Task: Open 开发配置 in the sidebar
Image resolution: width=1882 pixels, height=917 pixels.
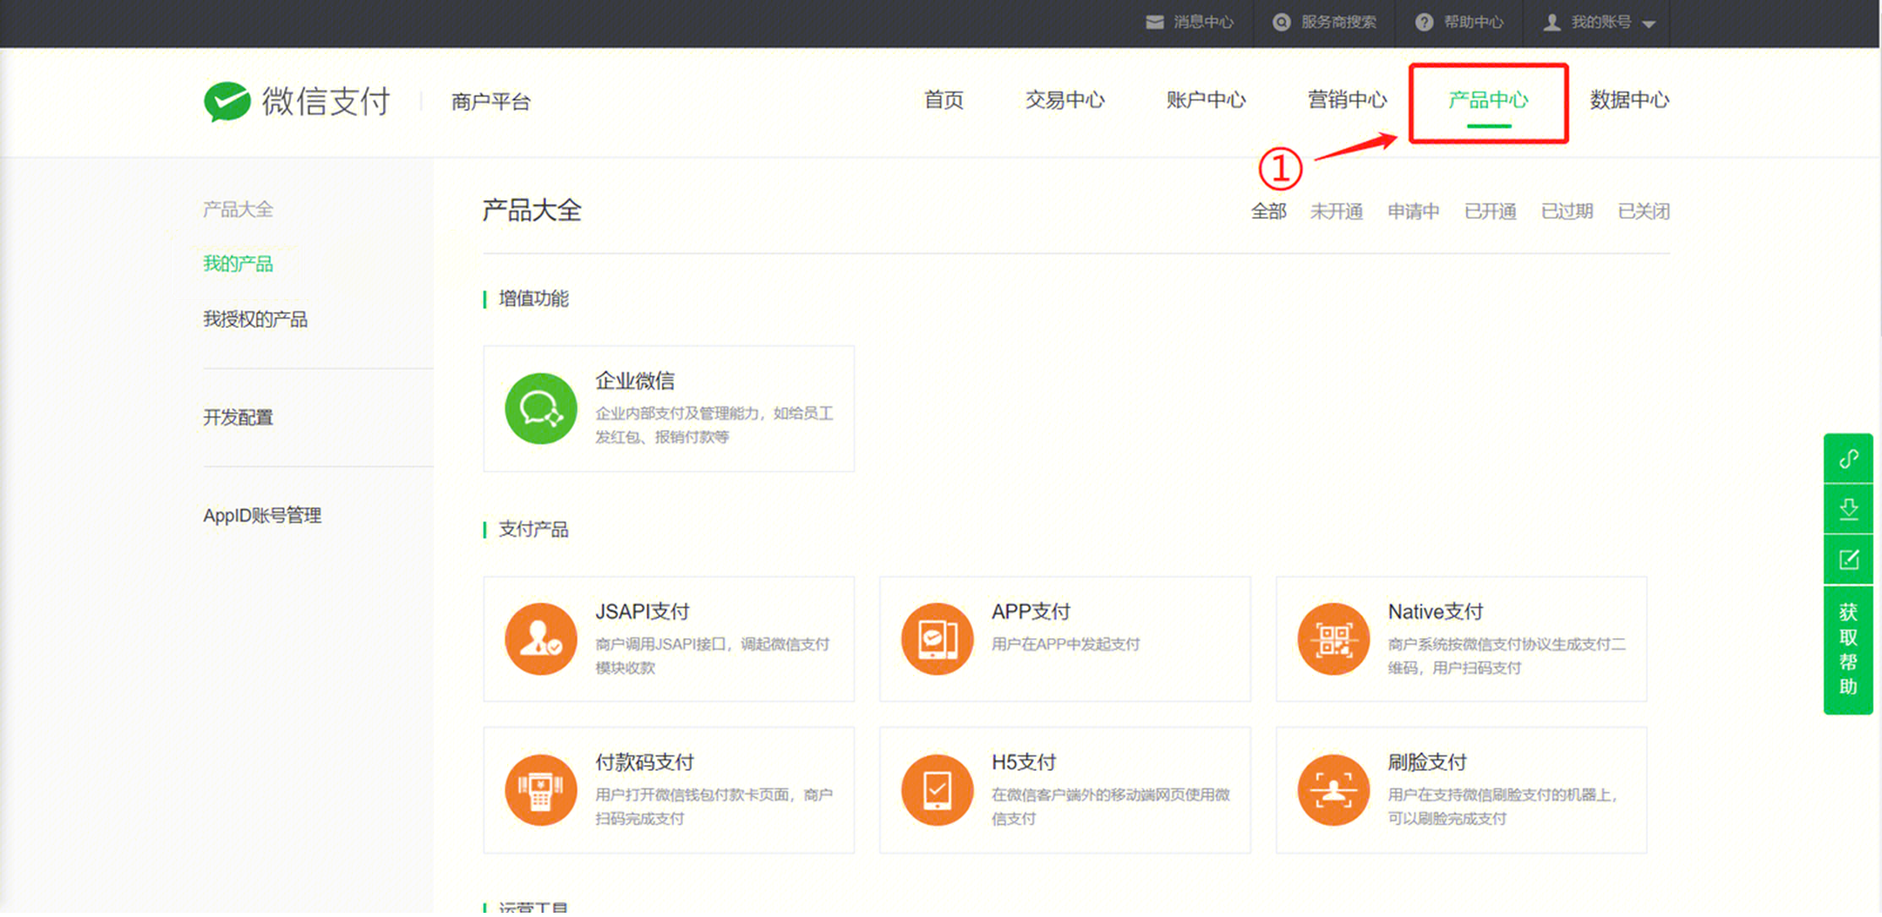Action: point(238,418)
